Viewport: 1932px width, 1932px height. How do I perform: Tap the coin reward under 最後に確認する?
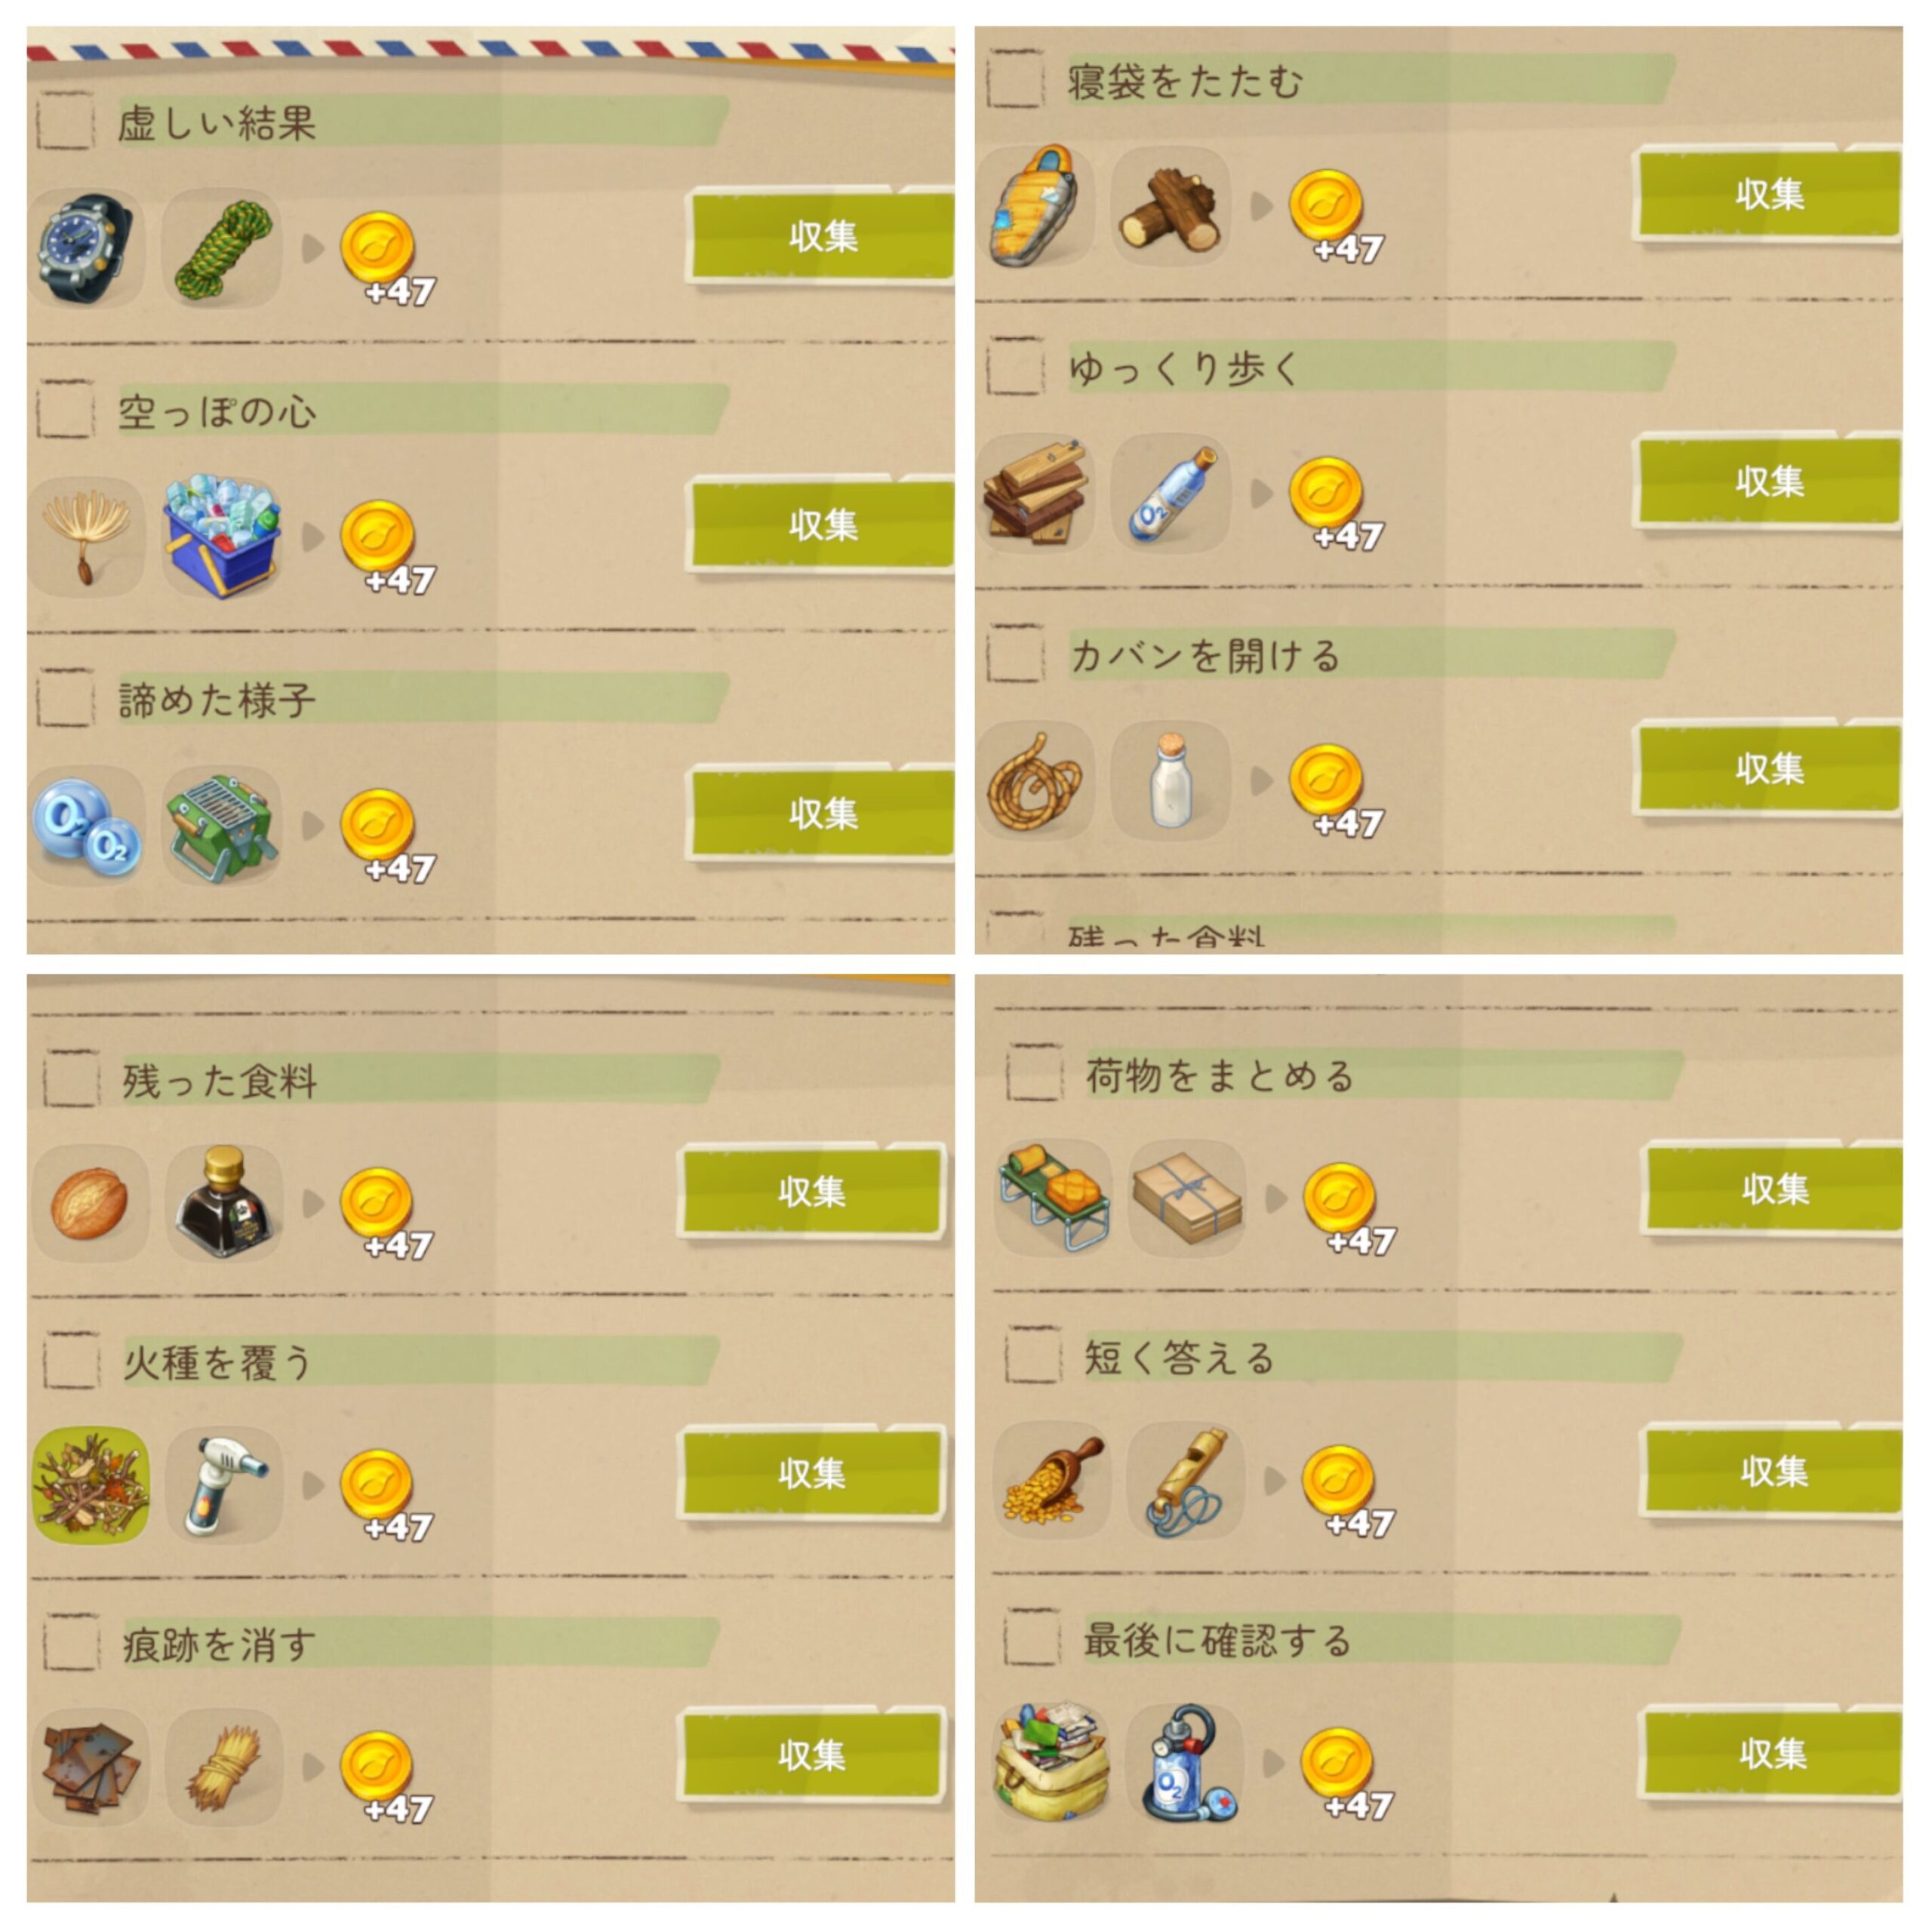click(1347, 1772)
